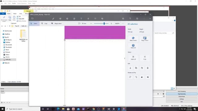Rotate the selection left
The width and height of the screenshot is (198, 111).
point(130,77)
